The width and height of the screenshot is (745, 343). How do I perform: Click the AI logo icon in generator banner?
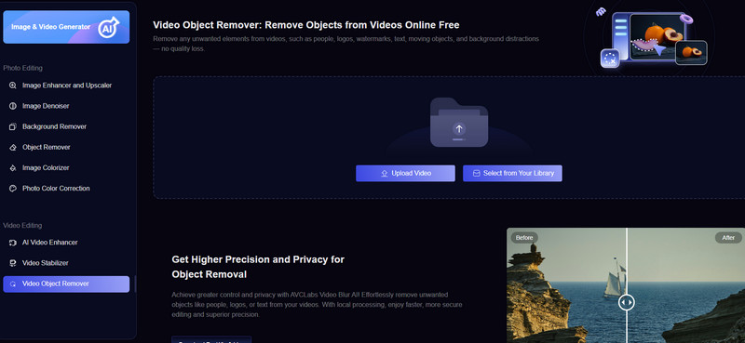pos(108,27)
